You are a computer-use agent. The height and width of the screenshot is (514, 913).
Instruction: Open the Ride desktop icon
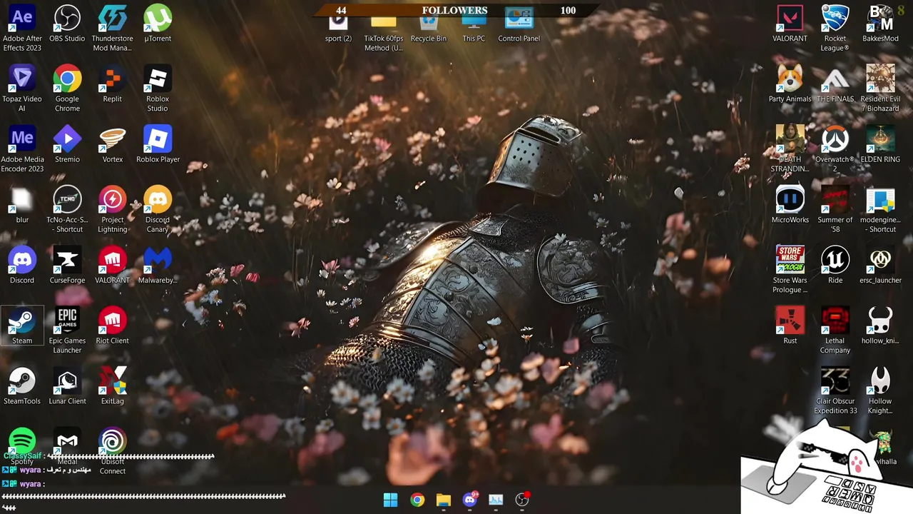tap(835, 266)
